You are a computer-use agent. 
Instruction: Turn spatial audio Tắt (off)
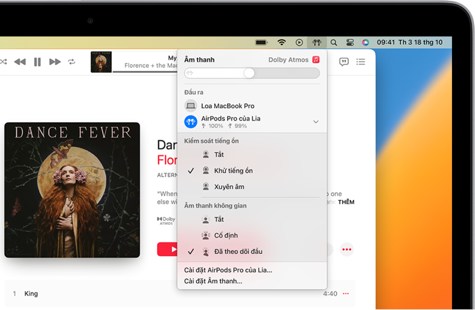[252, 219]
